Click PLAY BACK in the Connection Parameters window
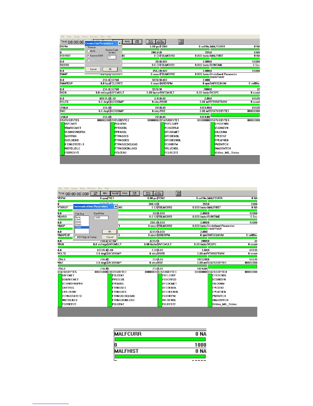 (x=151, y=42)
